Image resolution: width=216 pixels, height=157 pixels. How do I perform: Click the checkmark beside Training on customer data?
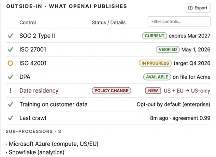[10, 104]
